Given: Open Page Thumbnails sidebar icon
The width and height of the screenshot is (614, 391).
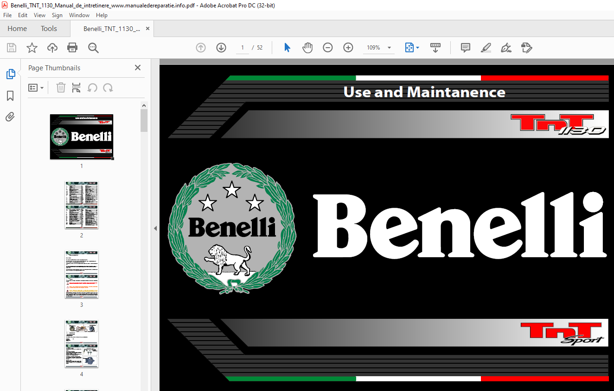Looking at the screenshot, I should [x=10, y=74].
